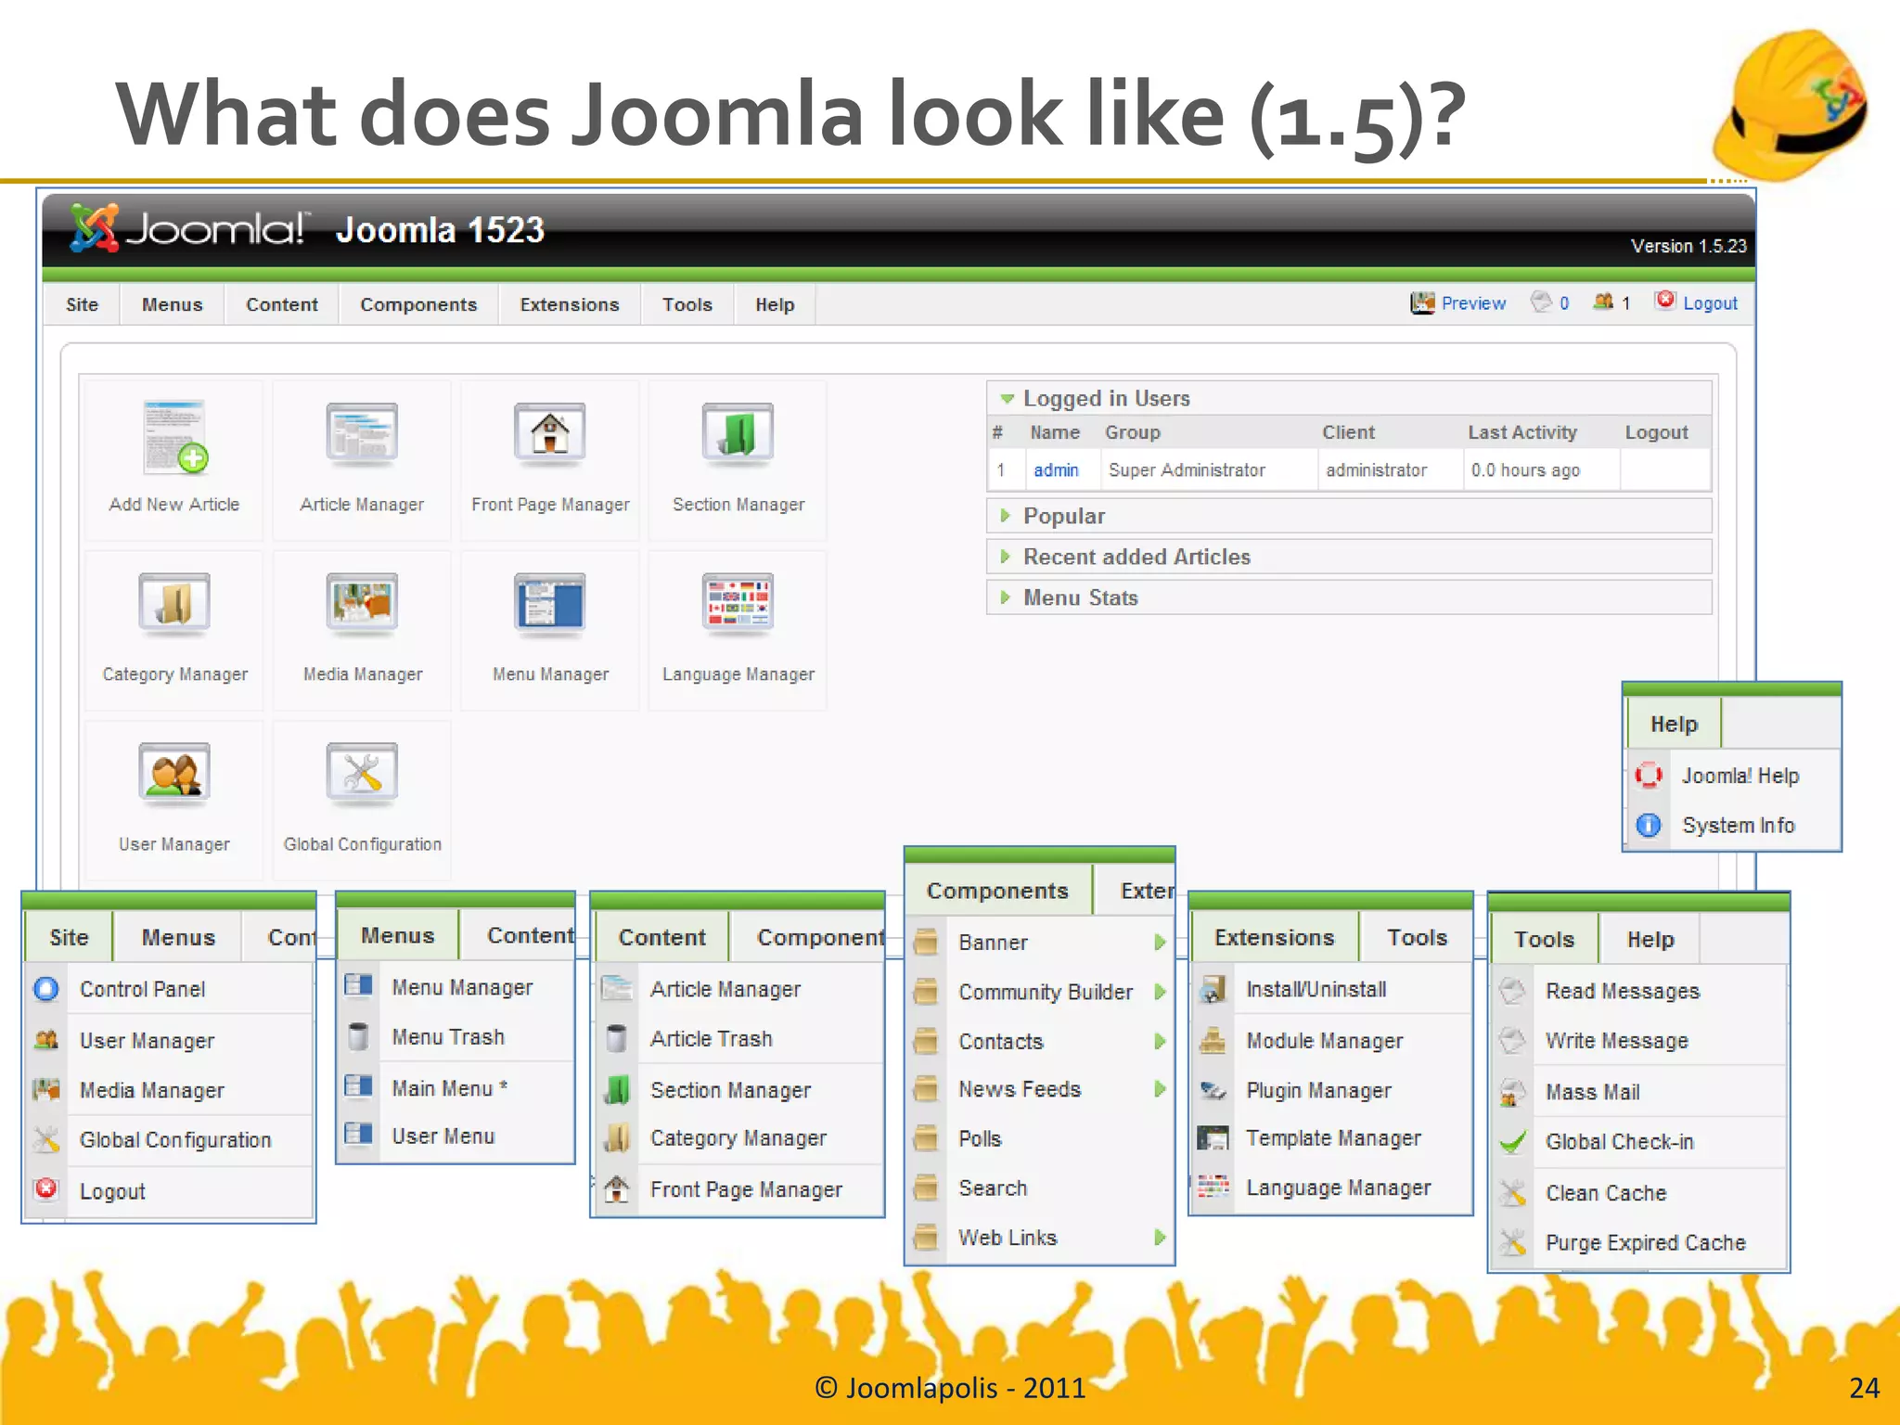The height and width of the screenshot is (1425, 1900).
Task: Click the Group column header
Action: tap(1132, 432)
